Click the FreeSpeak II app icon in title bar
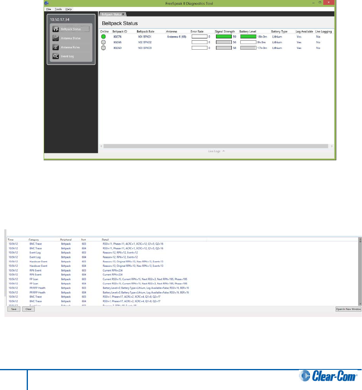The width and height of the screenshot is (362, 390). [47, 3]
